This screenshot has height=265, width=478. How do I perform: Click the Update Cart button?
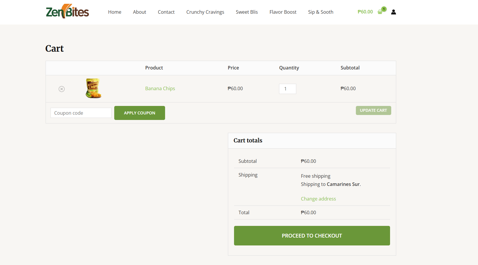click(x=373, y=110)
